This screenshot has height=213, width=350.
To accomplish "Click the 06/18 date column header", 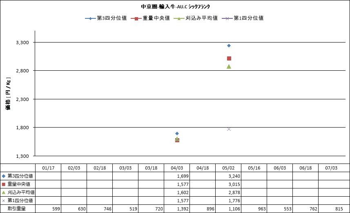I will pyautogui.click(x=305, y=168).
